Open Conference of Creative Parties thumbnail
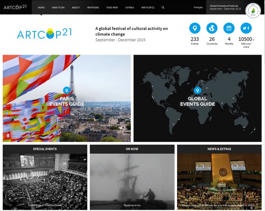265x211 pixels. pos(45,182)
